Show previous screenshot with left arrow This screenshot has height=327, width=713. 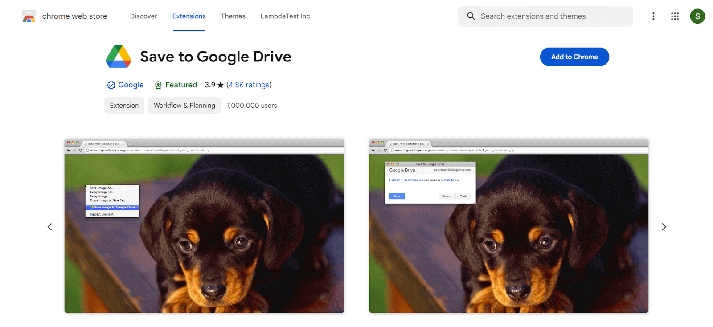(x=49, y=227)
